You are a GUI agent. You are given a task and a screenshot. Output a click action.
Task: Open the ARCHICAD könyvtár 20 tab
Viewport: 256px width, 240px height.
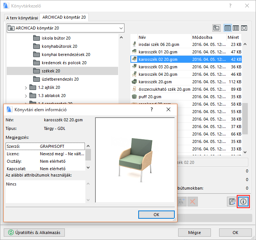click(x=64, y=17)
